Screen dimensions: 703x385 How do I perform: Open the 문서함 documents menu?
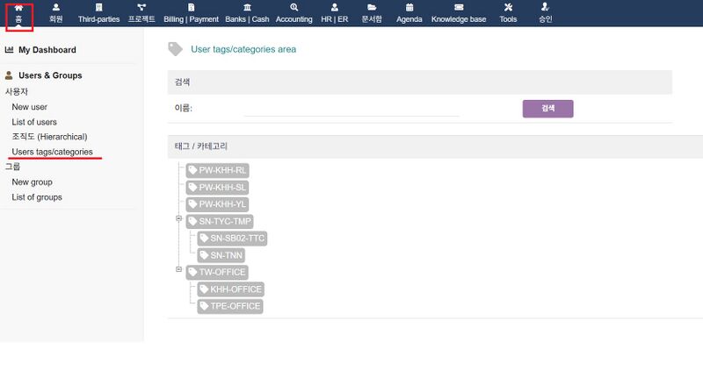372,18
